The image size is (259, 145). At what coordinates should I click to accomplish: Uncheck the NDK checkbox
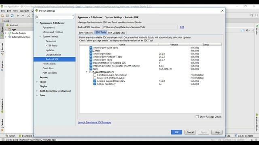[x=91, y=69]
